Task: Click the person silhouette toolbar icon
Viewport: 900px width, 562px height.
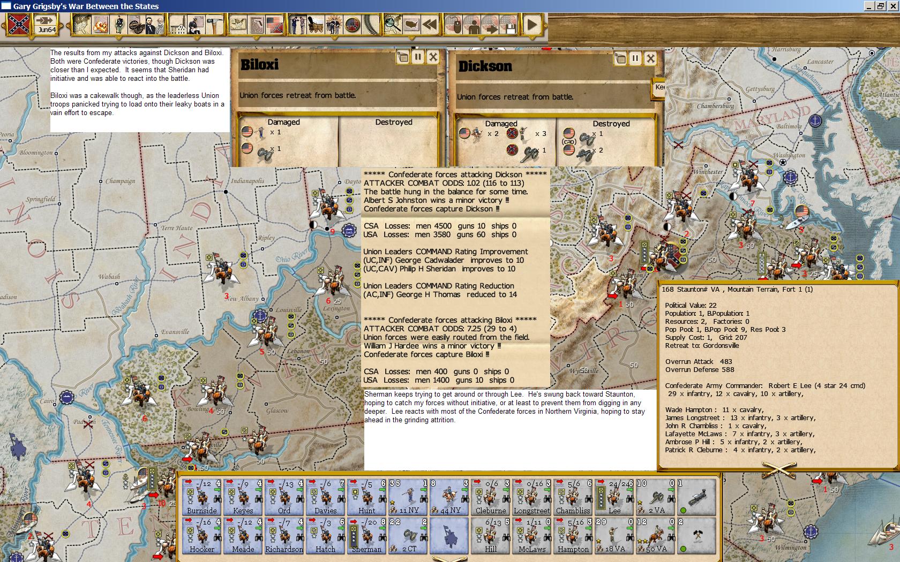Action: pyautogui.click(x=472, y=25)
